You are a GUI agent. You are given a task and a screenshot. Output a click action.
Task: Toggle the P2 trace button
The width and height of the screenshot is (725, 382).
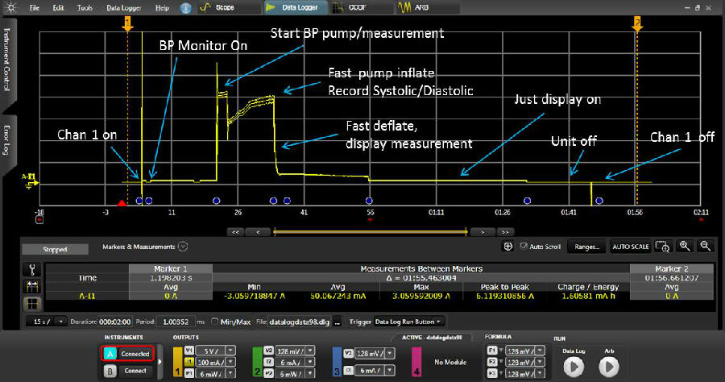[x=268, y=373]
